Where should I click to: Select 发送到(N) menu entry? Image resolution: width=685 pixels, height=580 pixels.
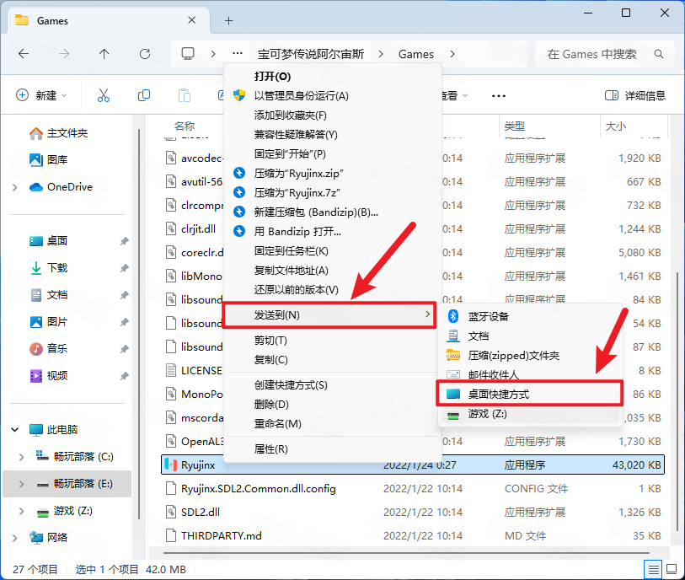tap(329, 314)
